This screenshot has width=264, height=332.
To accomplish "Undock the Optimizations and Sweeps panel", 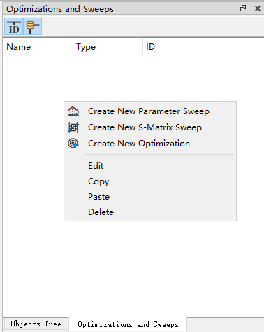I will point(243,8).
